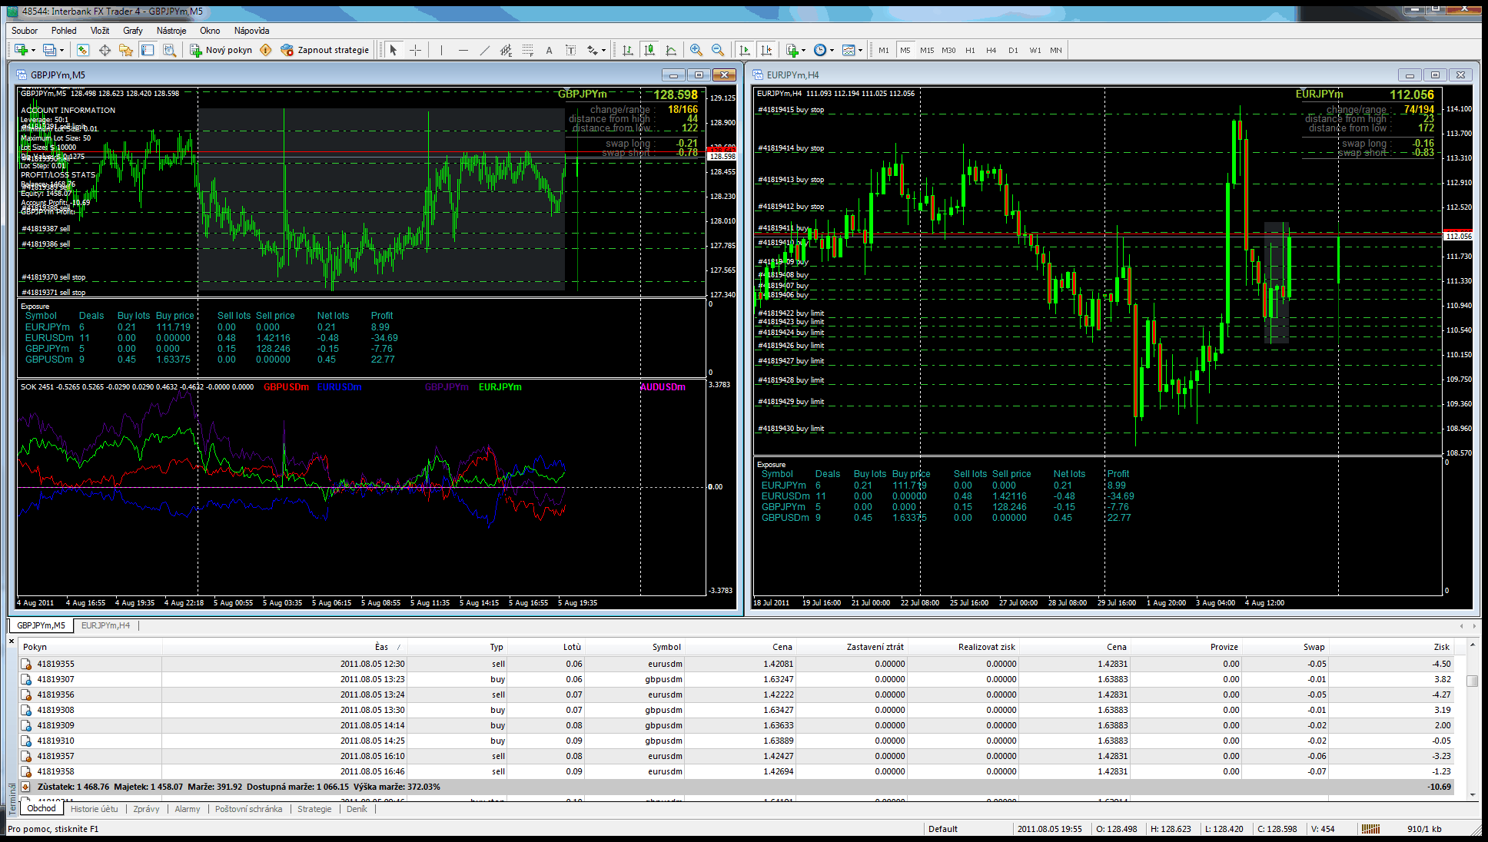Toggle chart auto scroll

(744, 50)
